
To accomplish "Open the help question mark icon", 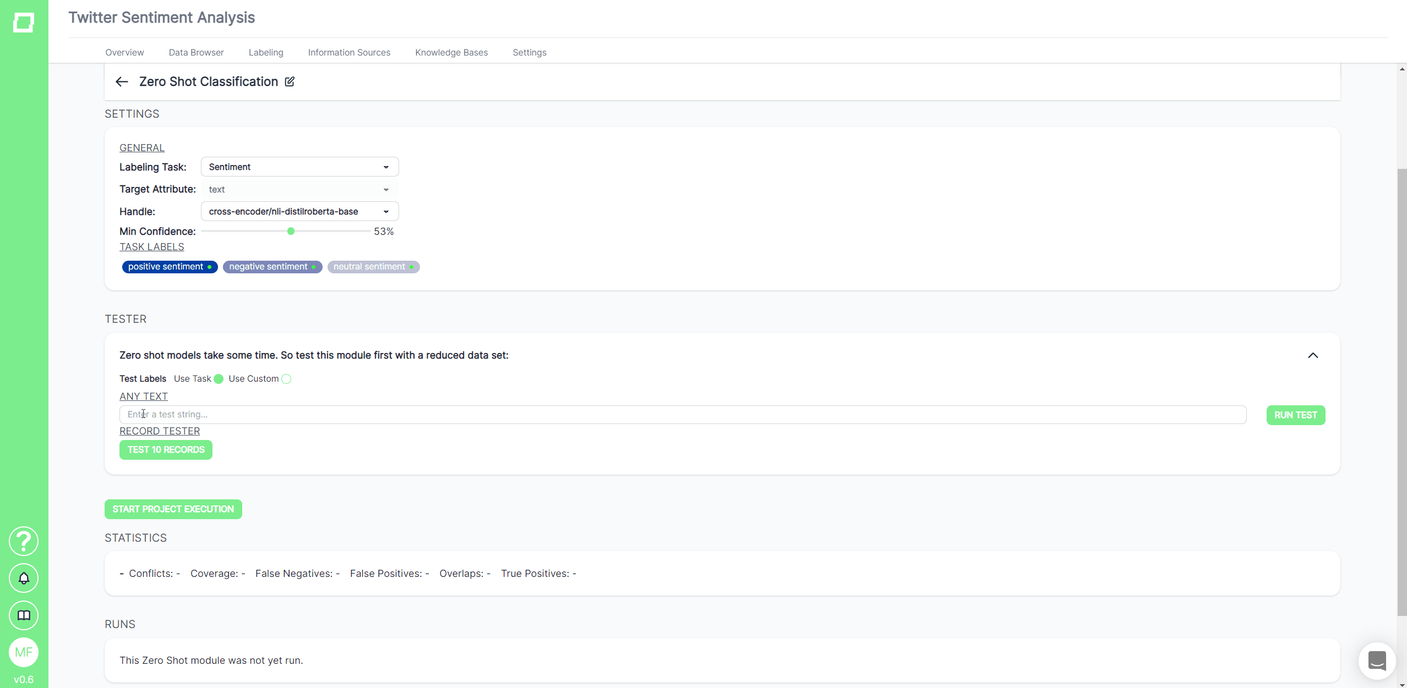I will [24, 541].
